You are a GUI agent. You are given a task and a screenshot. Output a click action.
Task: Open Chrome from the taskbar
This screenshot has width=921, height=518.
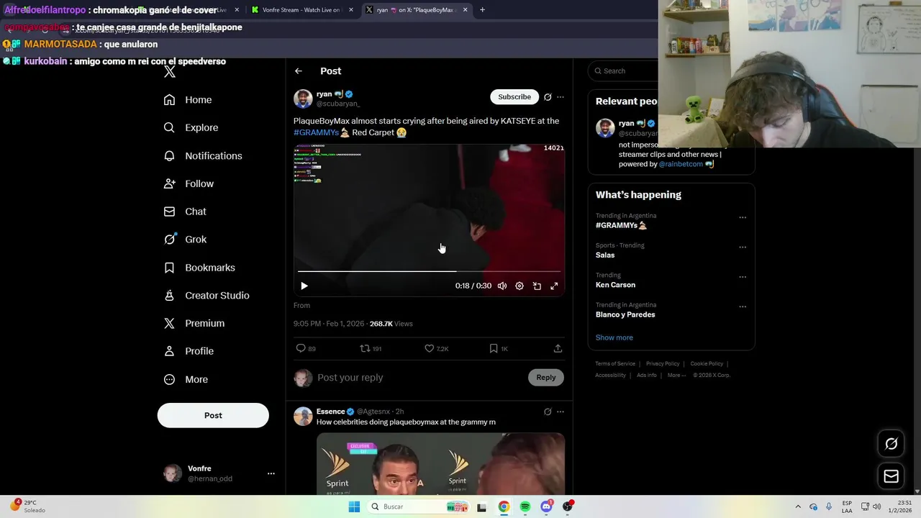point(504,506)
